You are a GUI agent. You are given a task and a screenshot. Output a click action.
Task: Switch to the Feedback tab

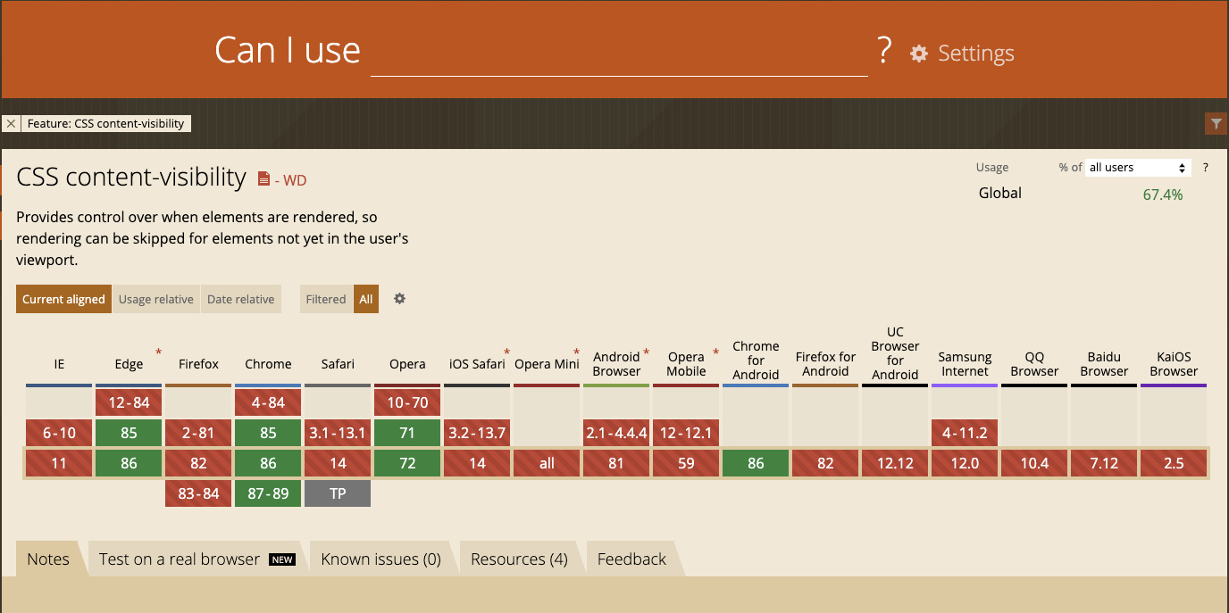[x=631, y=559]
